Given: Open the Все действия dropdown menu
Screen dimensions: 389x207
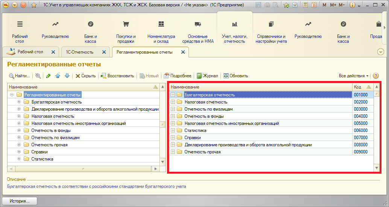Looking at the screenshot, I should click(x=354, y=76).
